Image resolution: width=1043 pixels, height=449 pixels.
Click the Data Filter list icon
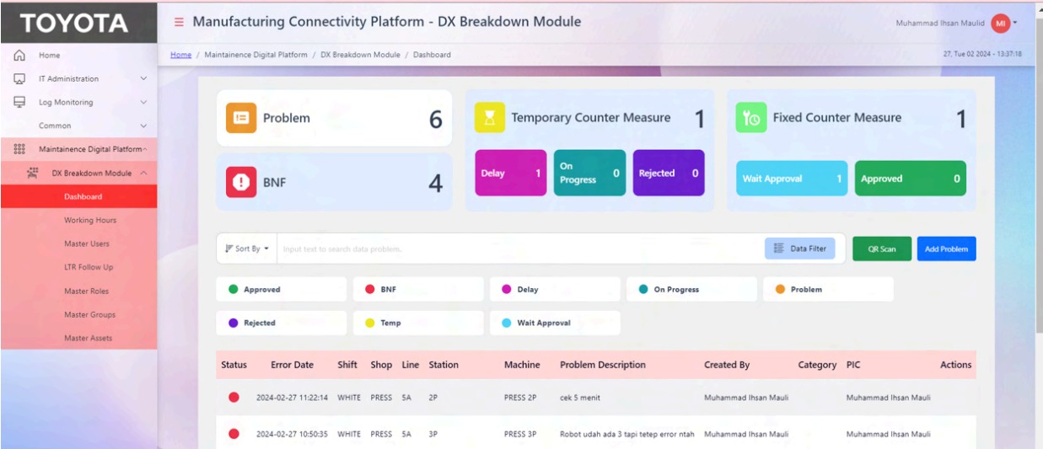[x=779, y=249]
